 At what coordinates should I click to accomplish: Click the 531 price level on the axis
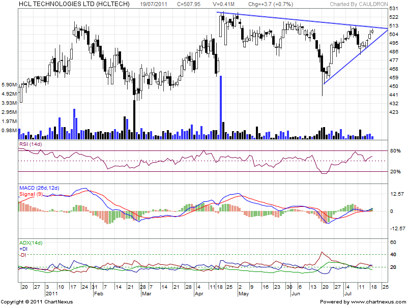(x=393, y=9)
